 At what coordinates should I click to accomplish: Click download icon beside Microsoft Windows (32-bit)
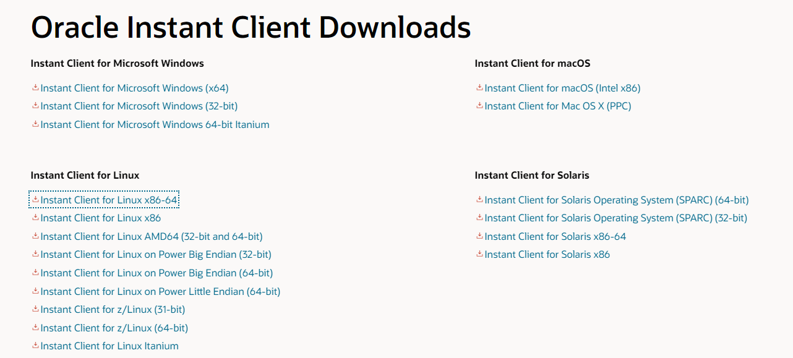(35, 106)
